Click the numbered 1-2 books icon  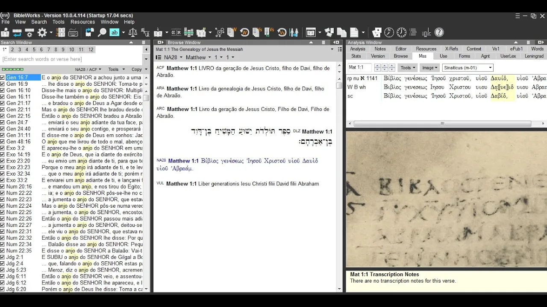(x=61, y=32)
